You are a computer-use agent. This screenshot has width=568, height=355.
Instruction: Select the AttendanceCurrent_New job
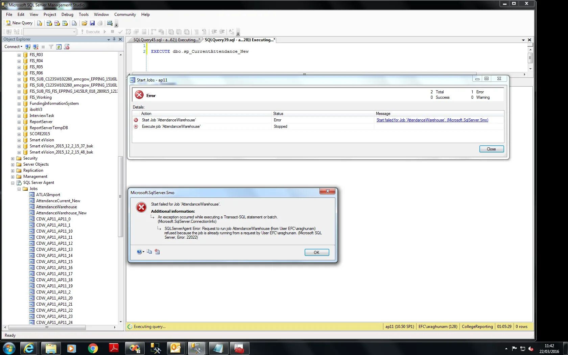(x=58, y=201)
